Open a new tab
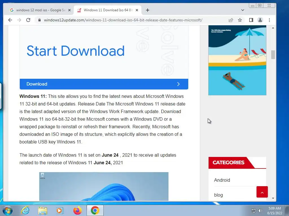289x216 pixels. coord(147,10)
